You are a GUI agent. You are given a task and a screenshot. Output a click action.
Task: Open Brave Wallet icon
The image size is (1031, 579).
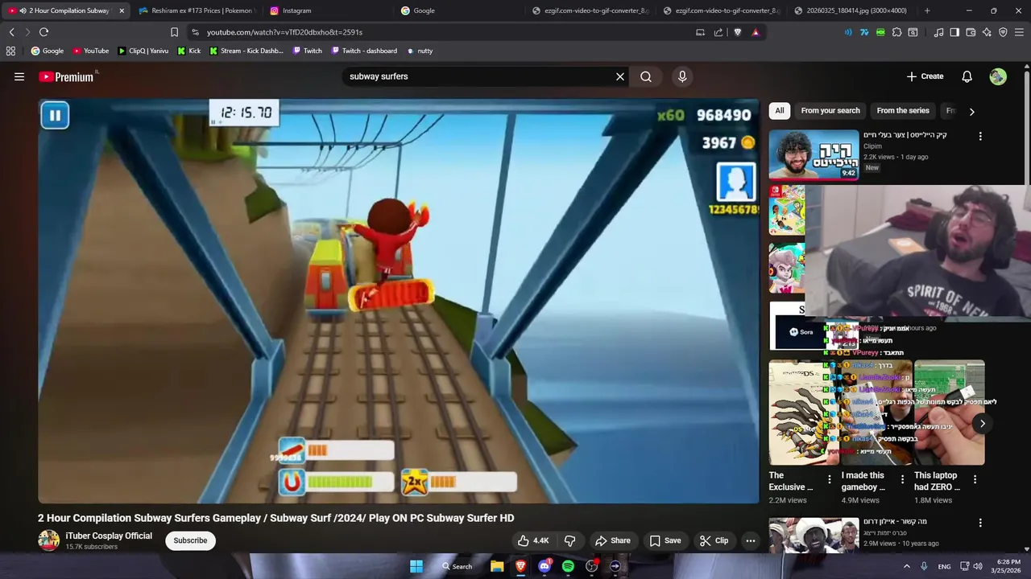pos(971,32)
